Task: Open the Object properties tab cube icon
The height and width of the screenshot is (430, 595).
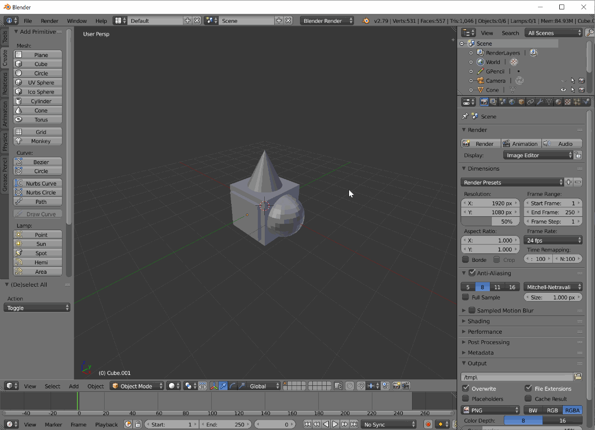Action: pos(521,102)
